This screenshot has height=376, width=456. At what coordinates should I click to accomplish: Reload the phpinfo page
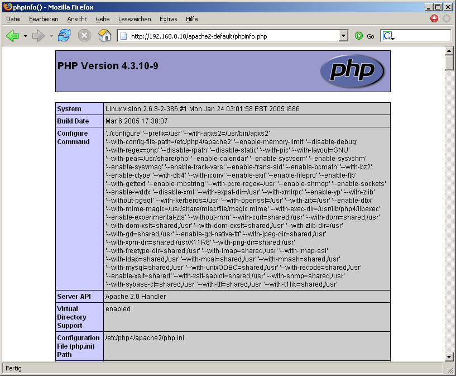click(x=64, y=36)
